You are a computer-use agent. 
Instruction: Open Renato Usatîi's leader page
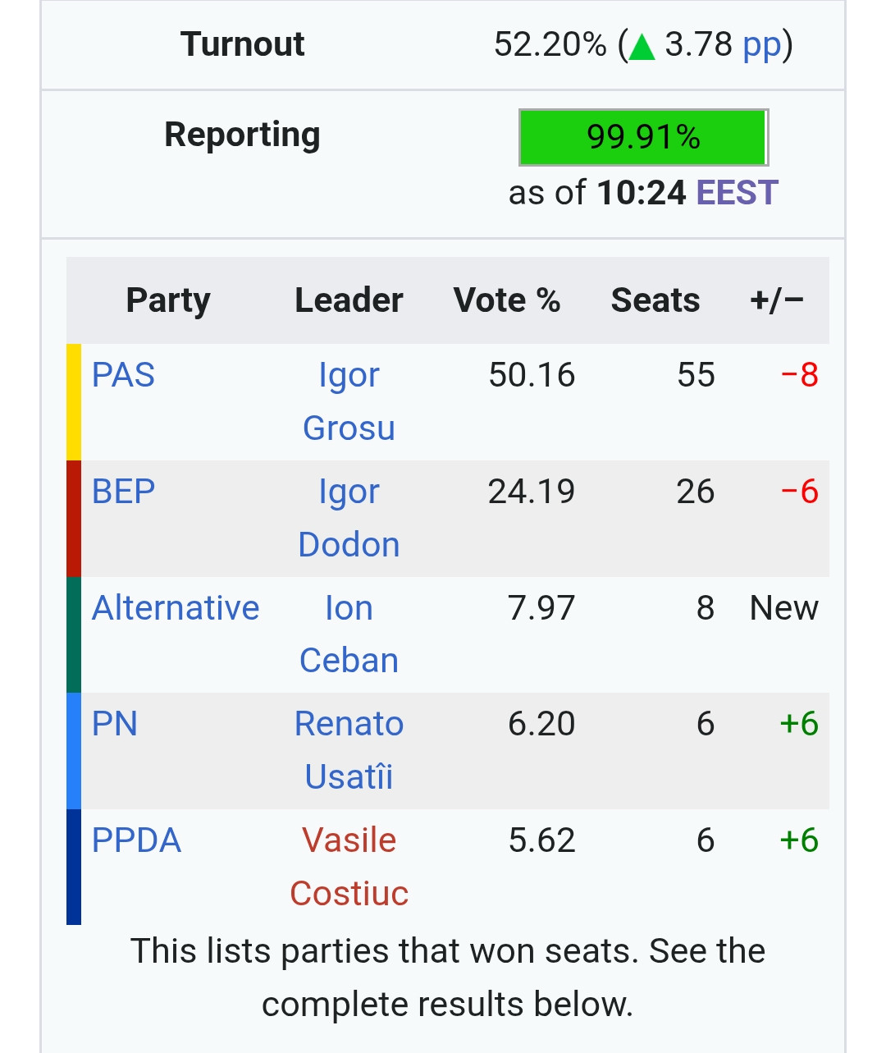click(x=349, y=750)
